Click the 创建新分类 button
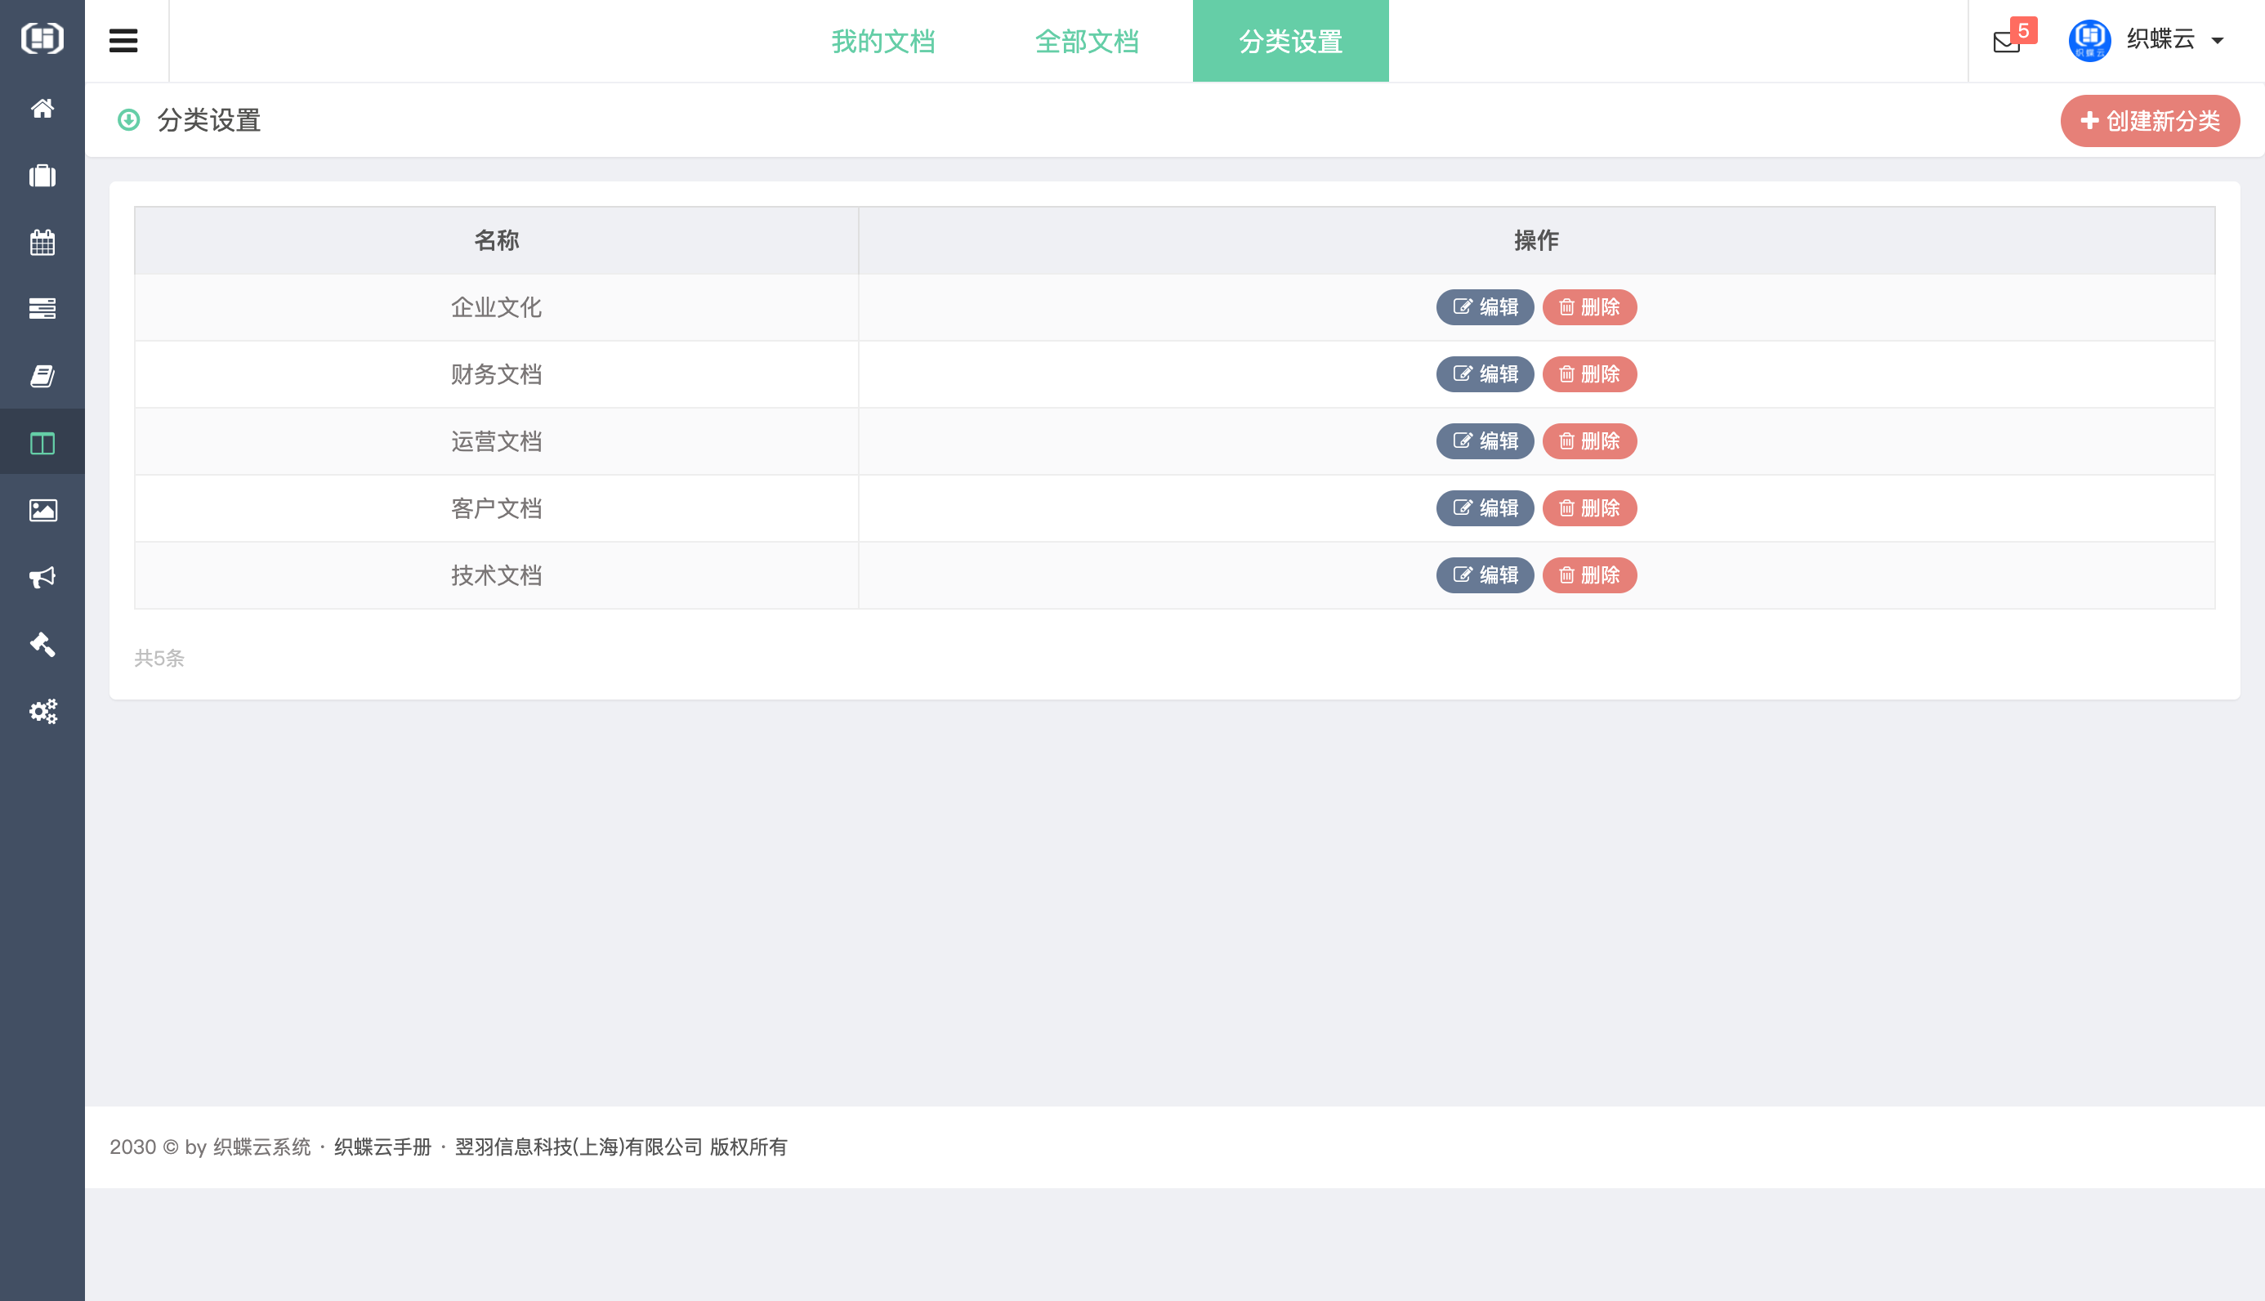The width and height of the screenshot is (2265, 1301). (x=2149, y=121)
